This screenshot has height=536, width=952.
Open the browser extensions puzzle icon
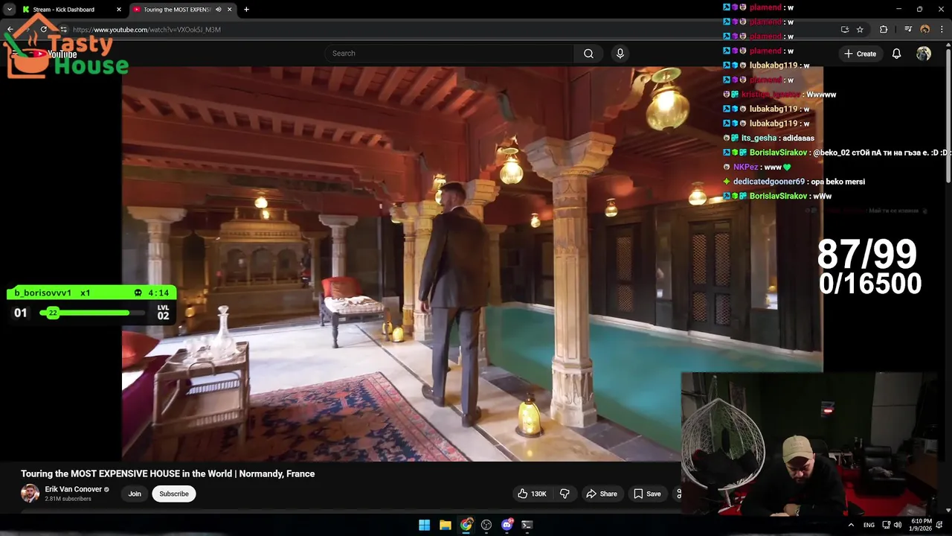coord(884,30)
